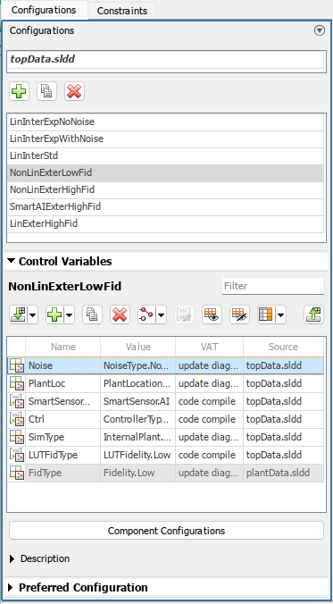Click the grid-with-eye control variable usage icon
Viewport: 333px width, 604px height.
pyautogui.click(x=212, y=315)
